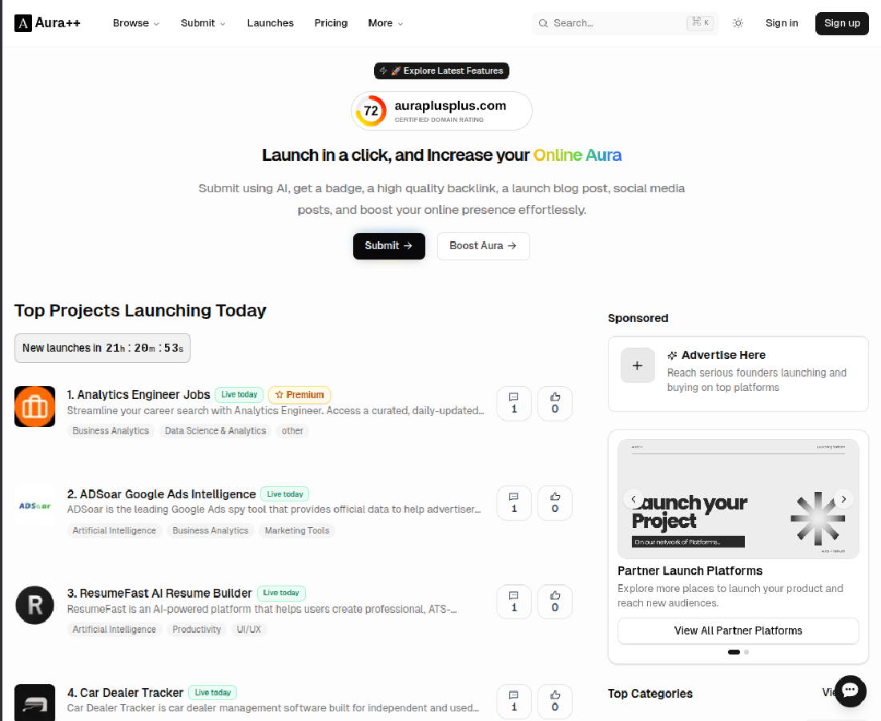Image resolution: width=881 pixels, height=721 pixels.
Task: Upvote Analytics Engineer Jobs
Action: coord(555,404)
